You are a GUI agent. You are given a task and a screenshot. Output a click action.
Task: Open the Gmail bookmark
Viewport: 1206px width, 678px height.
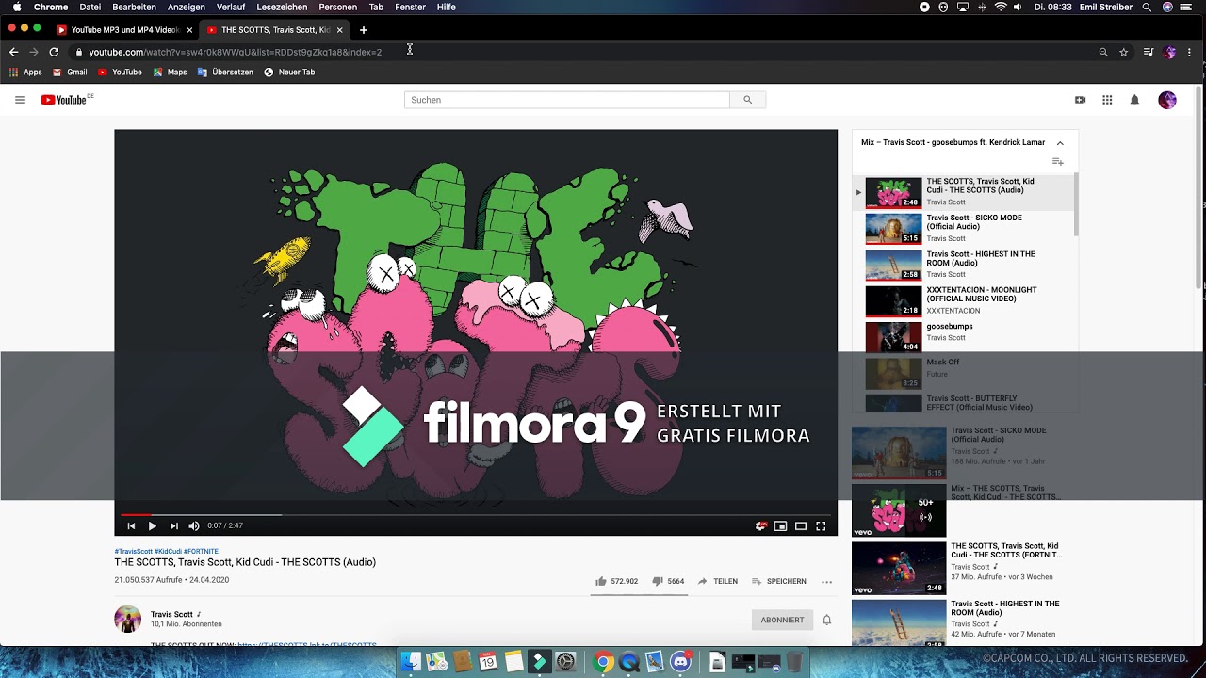point(70,73)
